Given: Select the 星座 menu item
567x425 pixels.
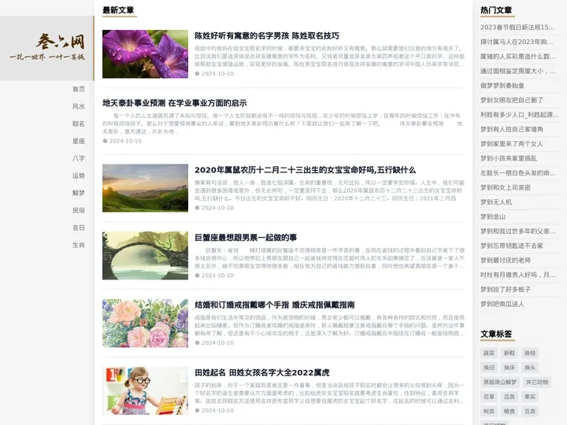Looking at the screenshot, I should tap(79, 141).
